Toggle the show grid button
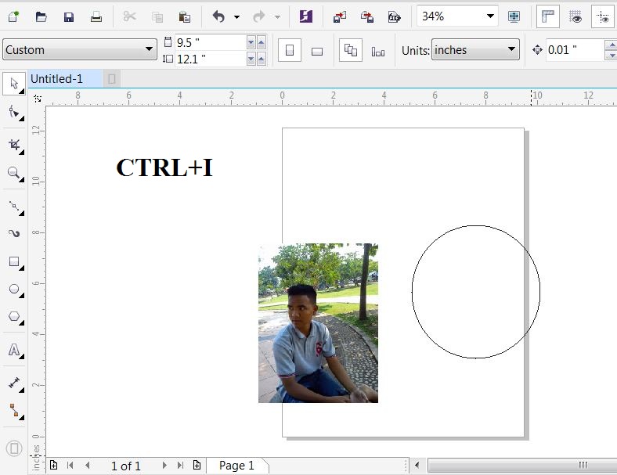Viewport: 617px width, 475px height. [576, 16]
